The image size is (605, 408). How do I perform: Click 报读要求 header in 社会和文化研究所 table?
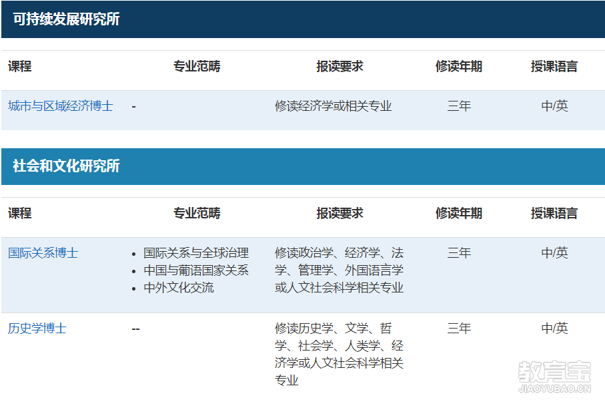(340, 213)
